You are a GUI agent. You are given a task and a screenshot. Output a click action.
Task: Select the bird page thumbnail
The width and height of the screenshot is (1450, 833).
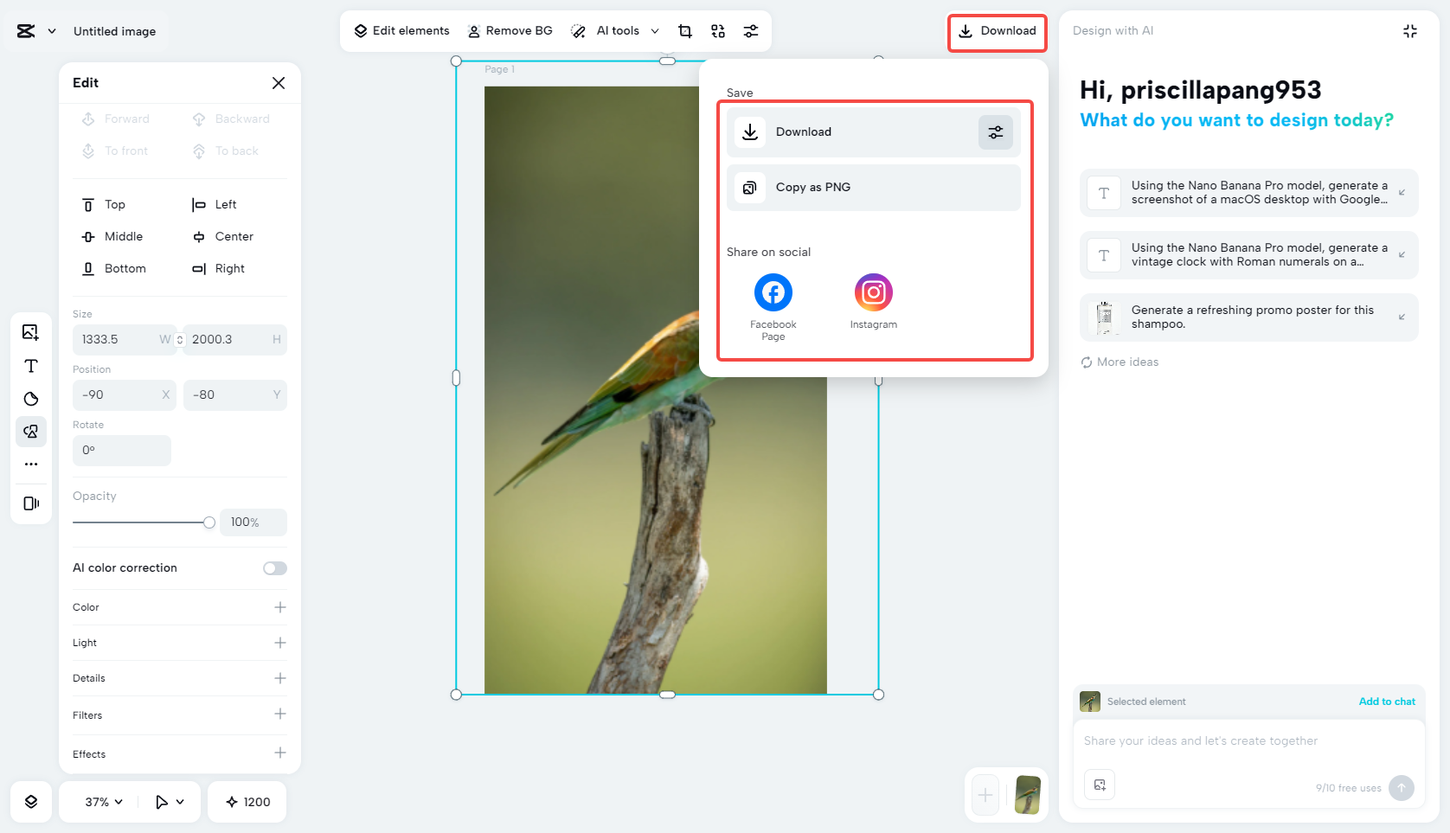click(x=1028, y=795)
